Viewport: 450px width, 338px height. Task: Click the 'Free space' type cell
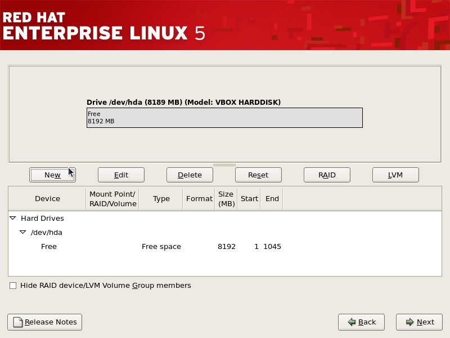tap(161, 247)
